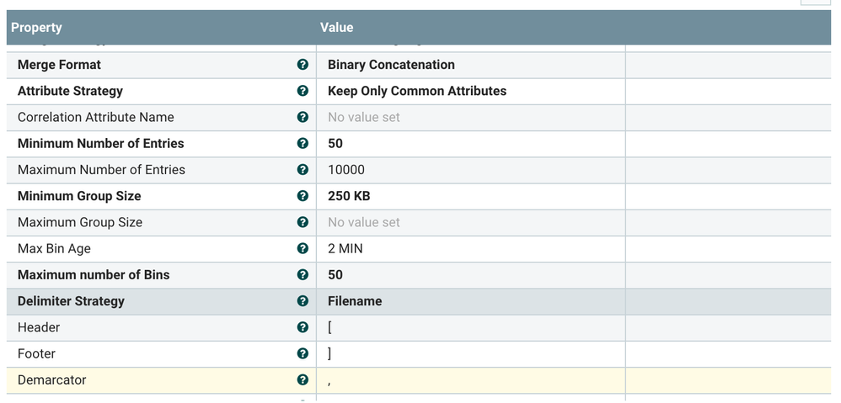Click help icon beside Max Bin Age
Image resolution: width=841 pixels, height=403 pixels.
[x=303, y=248]
